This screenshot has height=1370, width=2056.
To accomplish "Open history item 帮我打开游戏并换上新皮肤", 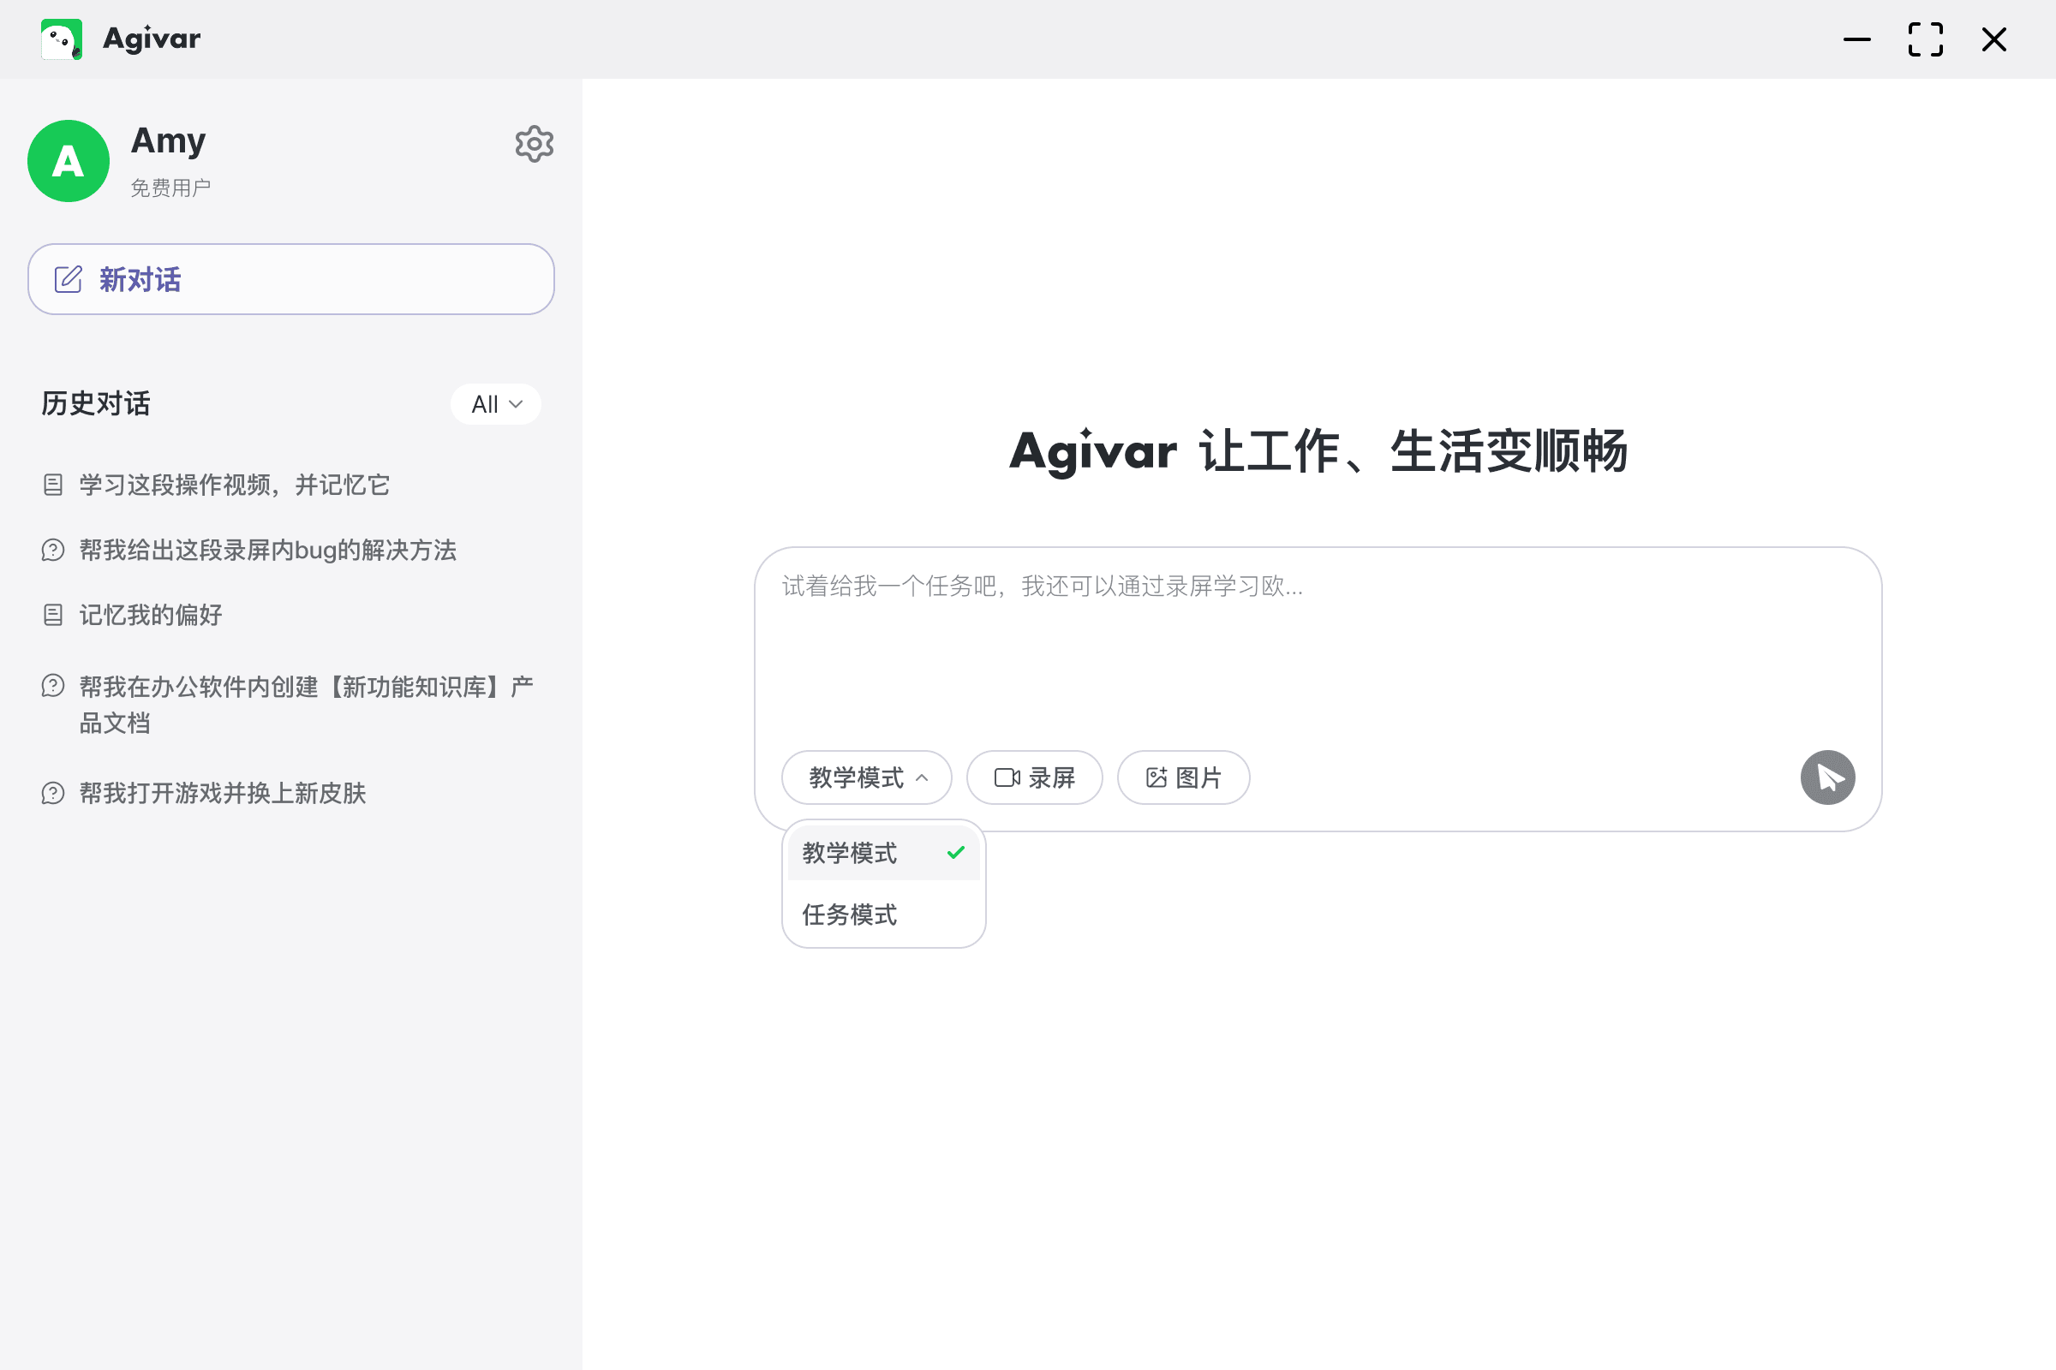I will tap(223, 794).
